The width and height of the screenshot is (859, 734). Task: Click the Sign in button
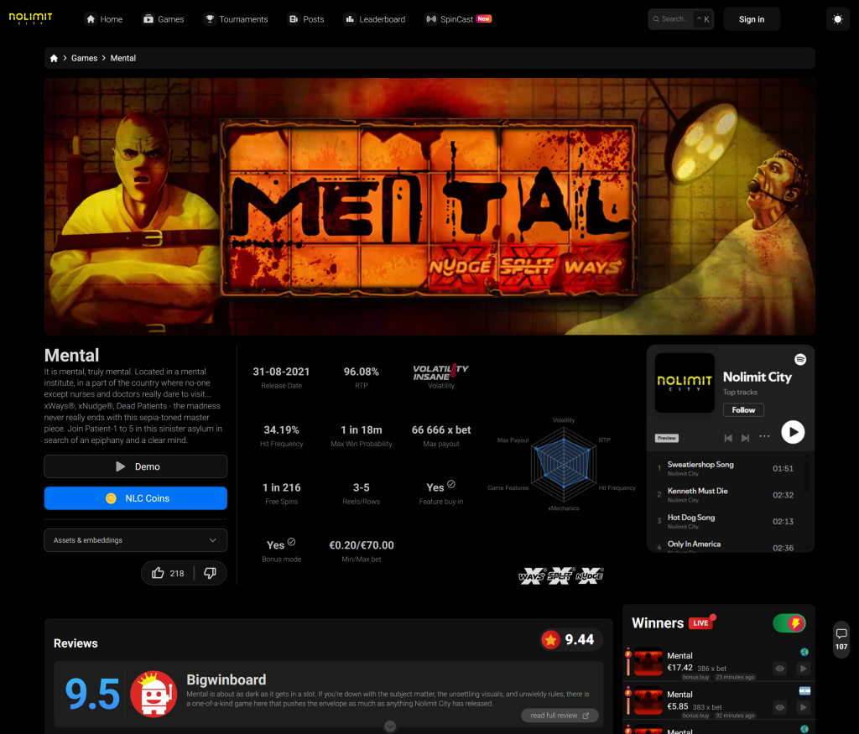(751, 19)
